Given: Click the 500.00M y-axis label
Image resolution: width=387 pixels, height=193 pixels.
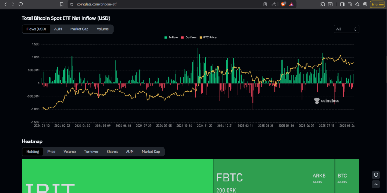Looking at the screenshot, I should (x=34, y=70).
